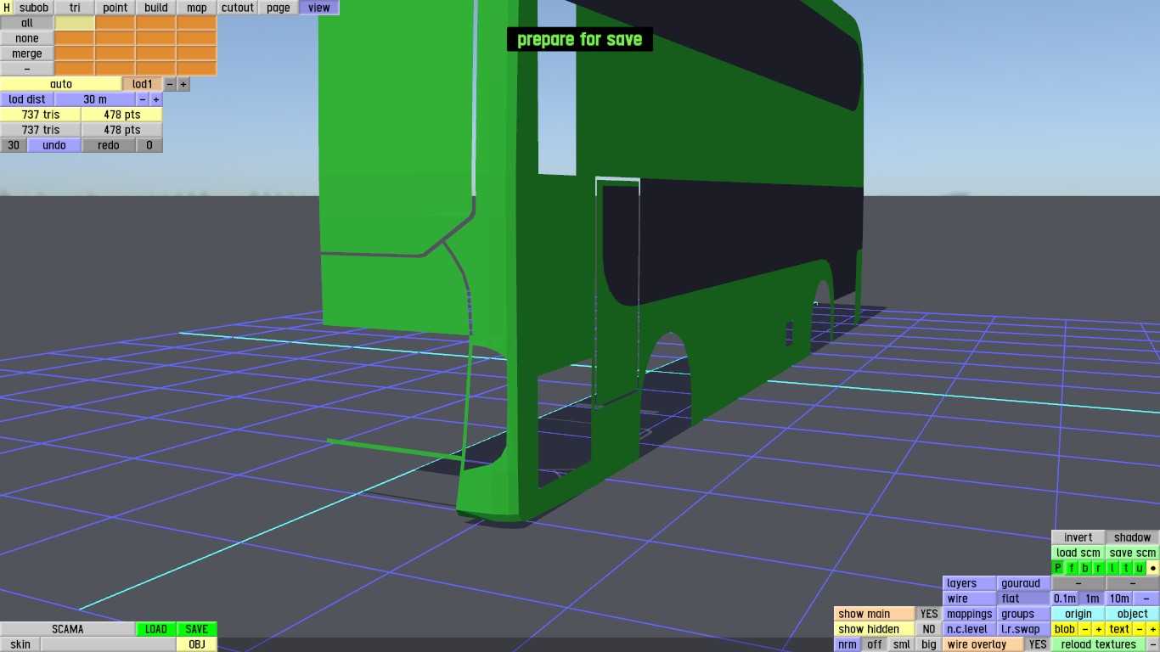Shrink blob size with its minus button
Image resolution: width=1160 pixels, height=652 pixels.
pyautogui.click(x=1085, y=629)
